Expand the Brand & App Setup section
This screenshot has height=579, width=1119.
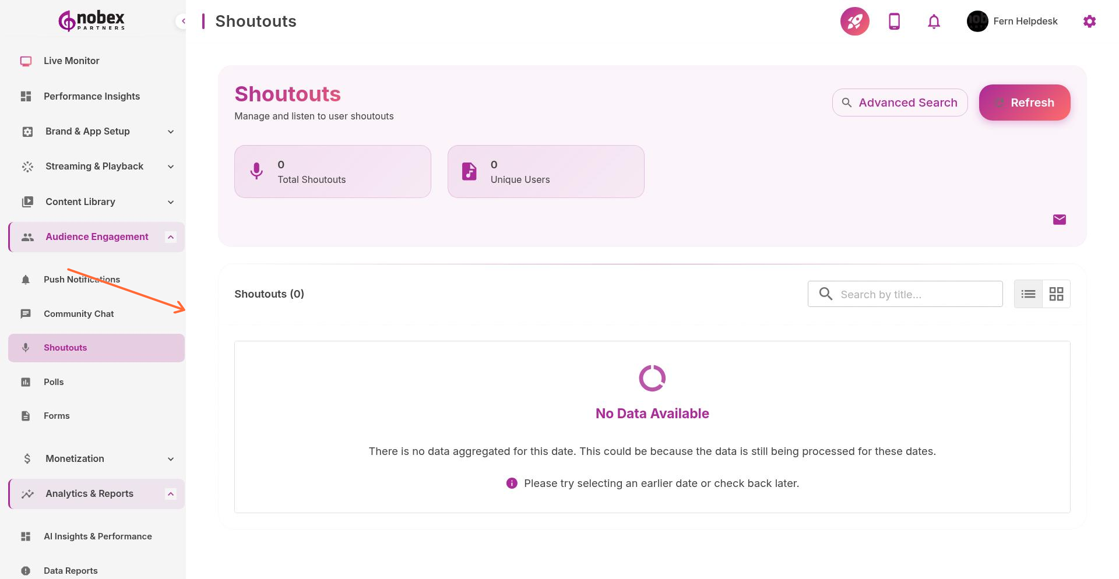coord(170,132)
